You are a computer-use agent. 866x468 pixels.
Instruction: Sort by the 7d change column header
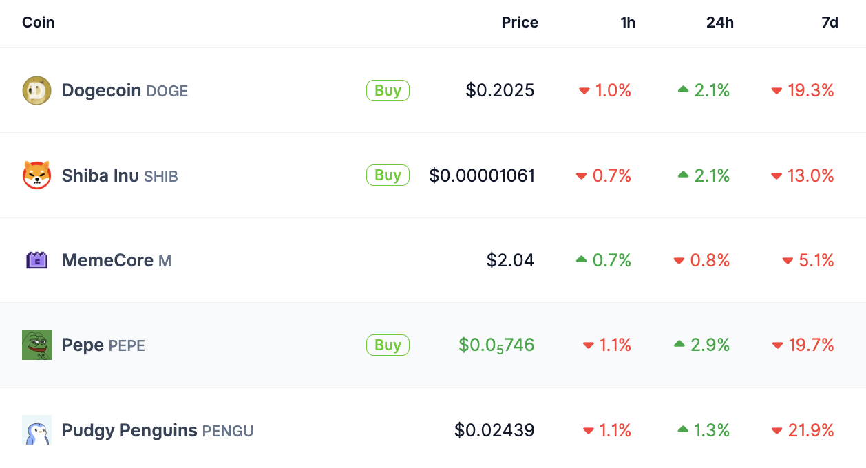pyautogui.click(x=830, y=22)
